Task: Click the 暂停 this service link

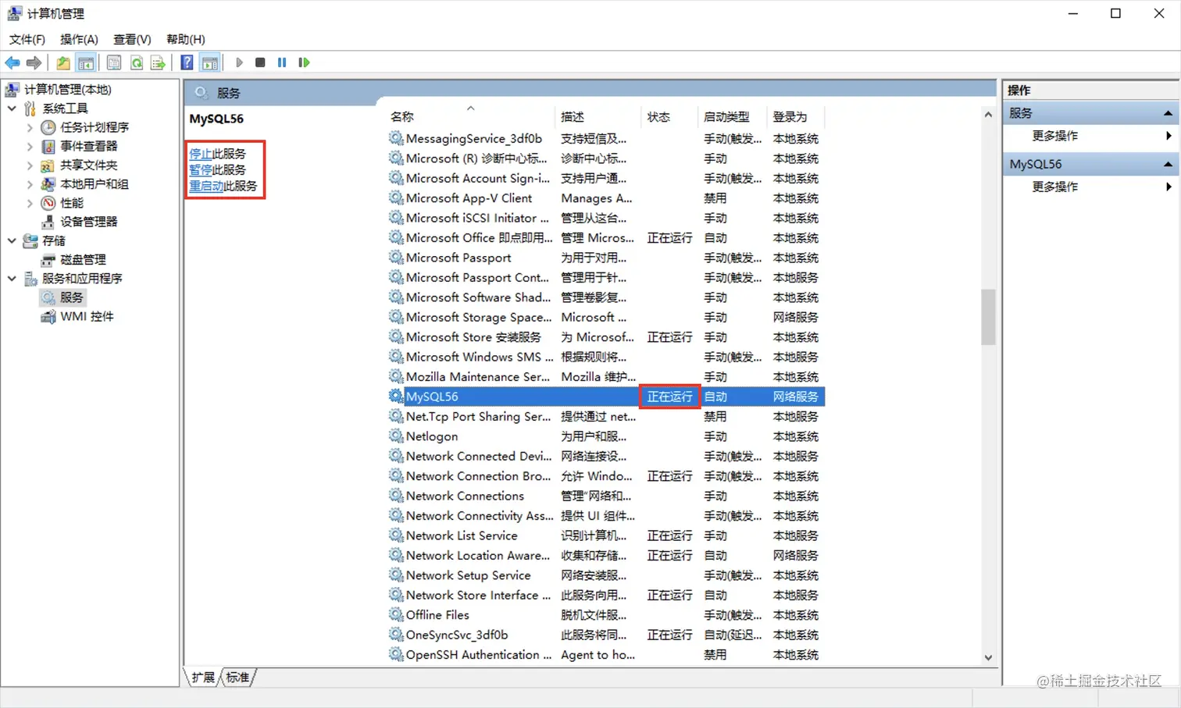Action: tap(201, 169)
